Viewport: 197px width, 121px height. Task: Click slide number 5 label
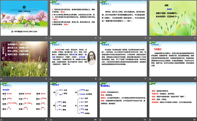(46, 79)
